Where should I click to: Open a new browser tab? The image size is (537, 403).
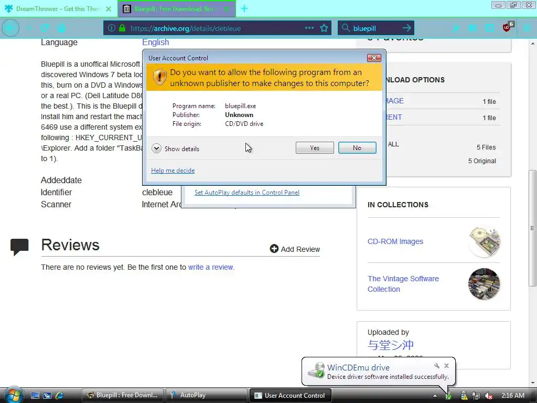(x=244, y=8)
